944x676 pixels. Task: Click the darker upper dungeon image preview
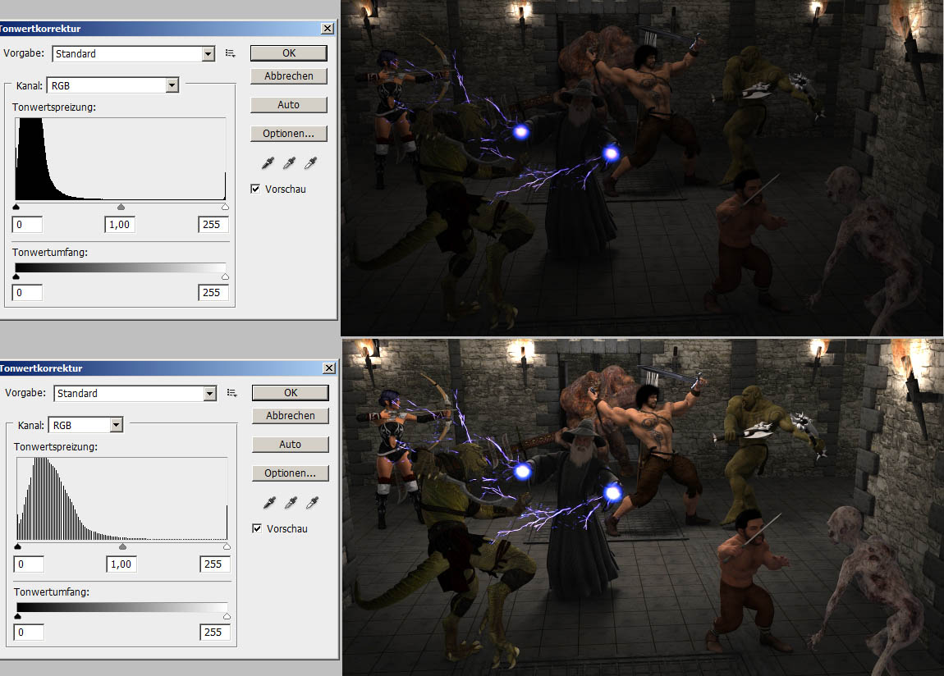click(642, 168)
